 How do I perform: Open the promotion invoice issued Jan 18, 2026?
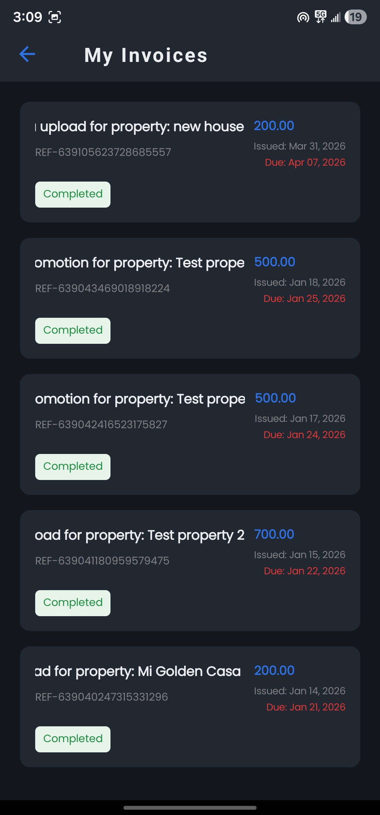pos(140,263)
